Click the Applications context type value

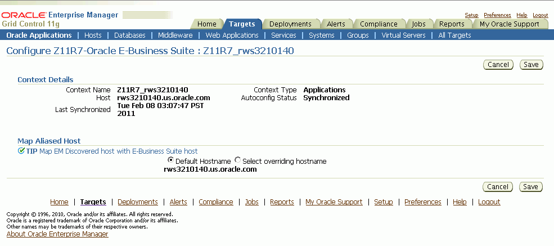pyautogui.click(x=325, y=90)
